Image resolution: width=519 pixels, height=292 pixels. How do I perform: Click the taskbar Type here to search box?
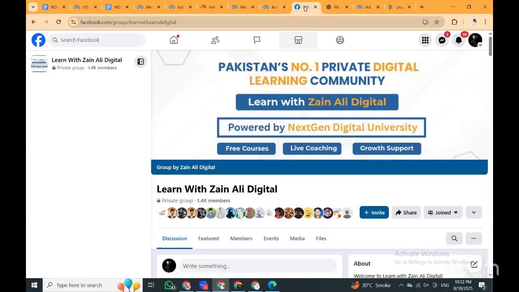click(x=92, y=285)
